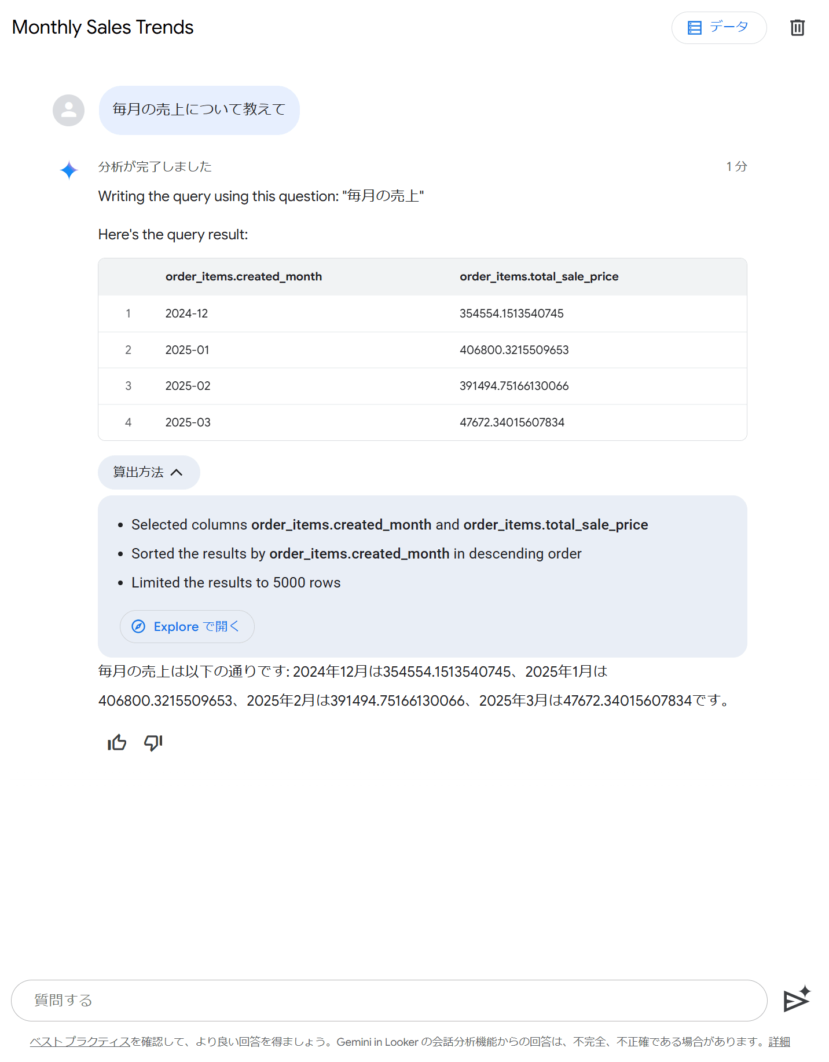Select the 47672.34015607834 table value
829x1062 pixels.
point(512,422)
